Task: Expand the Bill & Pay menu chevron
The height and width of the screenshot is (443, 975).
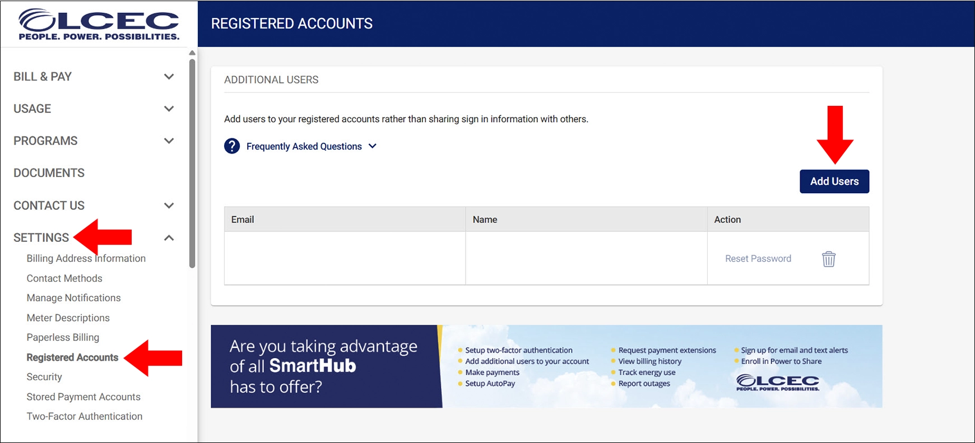Action: click(169, 77)
